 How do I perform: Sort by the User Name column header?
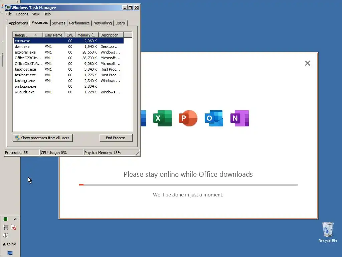click(x=53, y=35)
